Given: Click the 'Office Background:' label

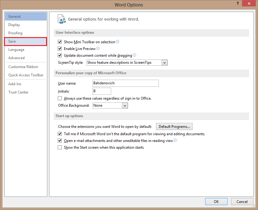Looking at the screenshot, I should click(74, 105).
